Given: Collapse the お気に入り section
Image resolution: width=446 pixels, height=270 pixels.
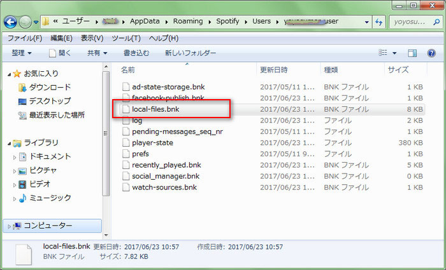Looking at the screenshot, I should [x=10, y=74].
